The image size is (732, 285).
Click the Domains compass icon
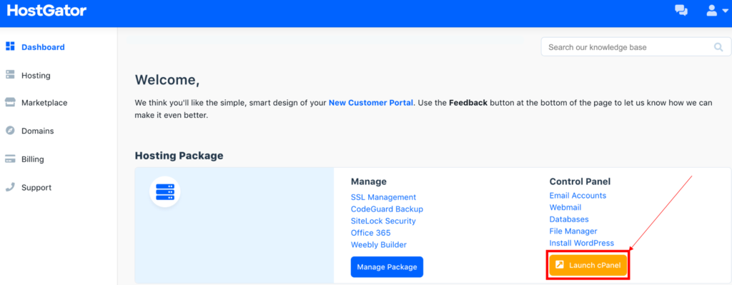(10, 131)
